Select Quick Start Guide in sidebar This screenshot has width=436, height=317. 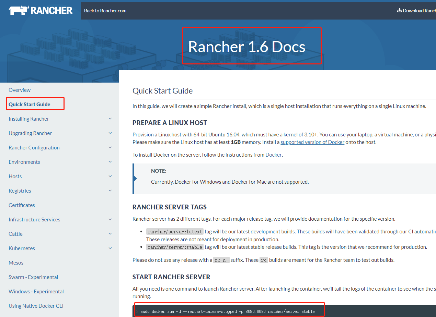point(30,105)
